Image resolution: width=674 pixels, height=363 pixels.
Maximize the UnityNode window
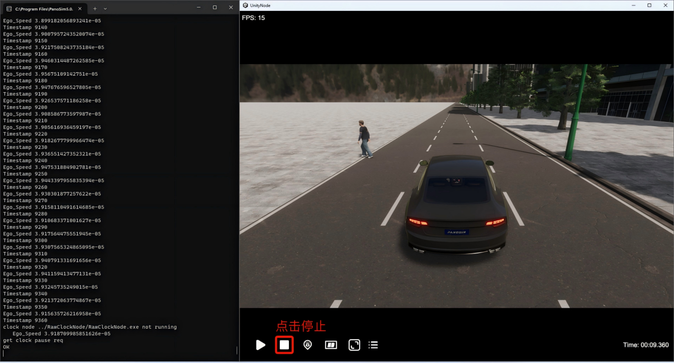click(x=649, y=5)
